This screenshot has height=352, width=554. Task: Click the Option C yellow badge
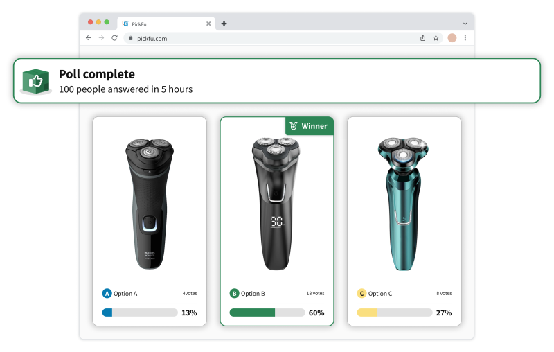tap(361, 294)
